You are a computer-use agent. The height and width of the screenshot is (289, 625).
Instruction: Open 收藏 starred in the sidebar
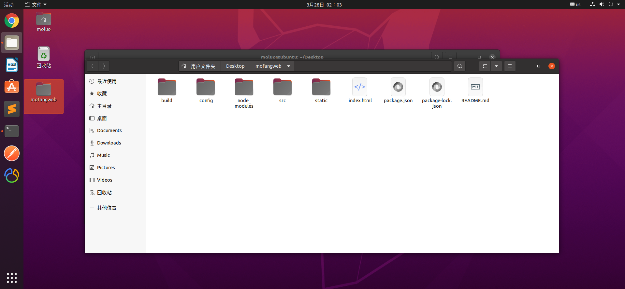115,94
